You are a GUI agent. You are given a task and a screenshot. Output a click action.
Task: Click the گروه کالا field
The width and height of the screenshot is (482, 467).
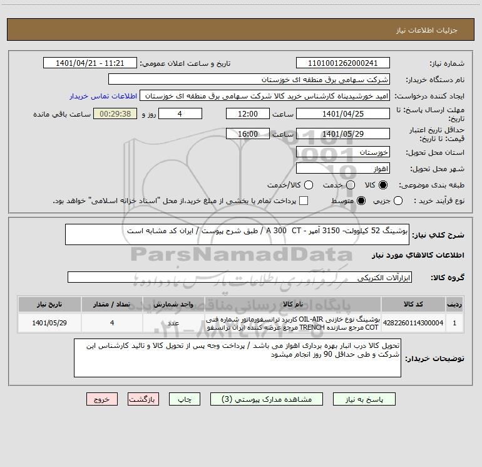pos(240,277)
